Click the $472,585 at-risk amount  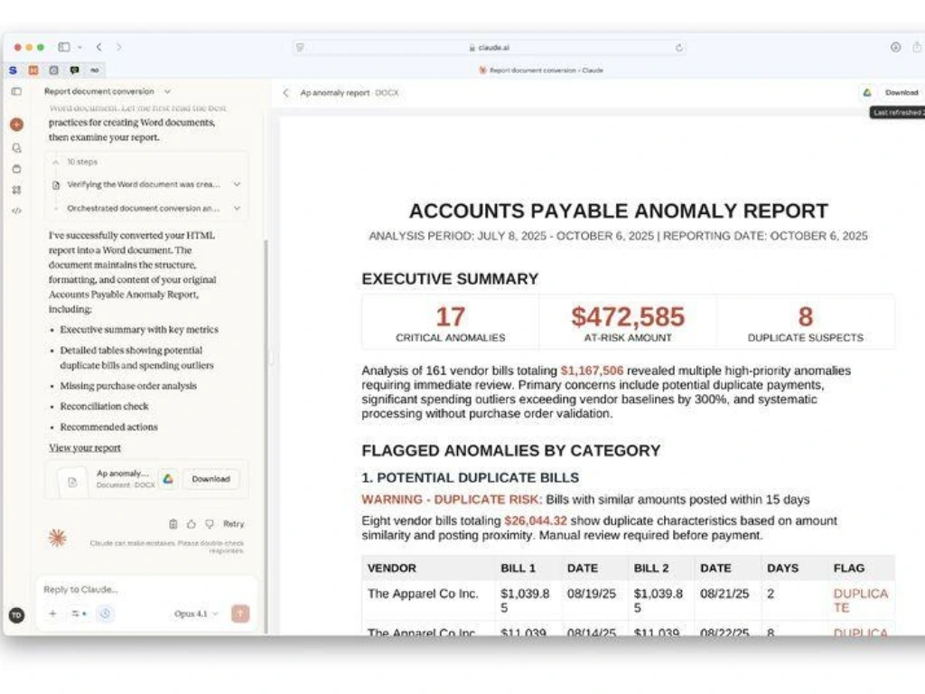[628, 317]
